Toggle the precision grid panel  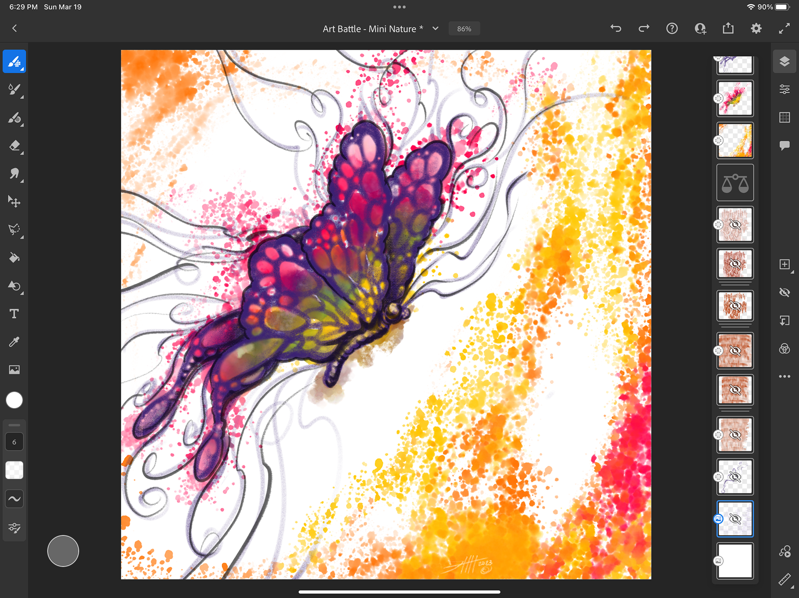[784, 118]
